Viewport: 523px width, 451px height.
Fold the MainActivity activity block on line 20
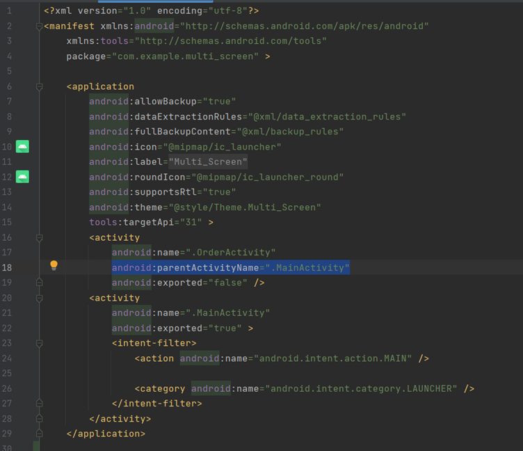(39, 298)
